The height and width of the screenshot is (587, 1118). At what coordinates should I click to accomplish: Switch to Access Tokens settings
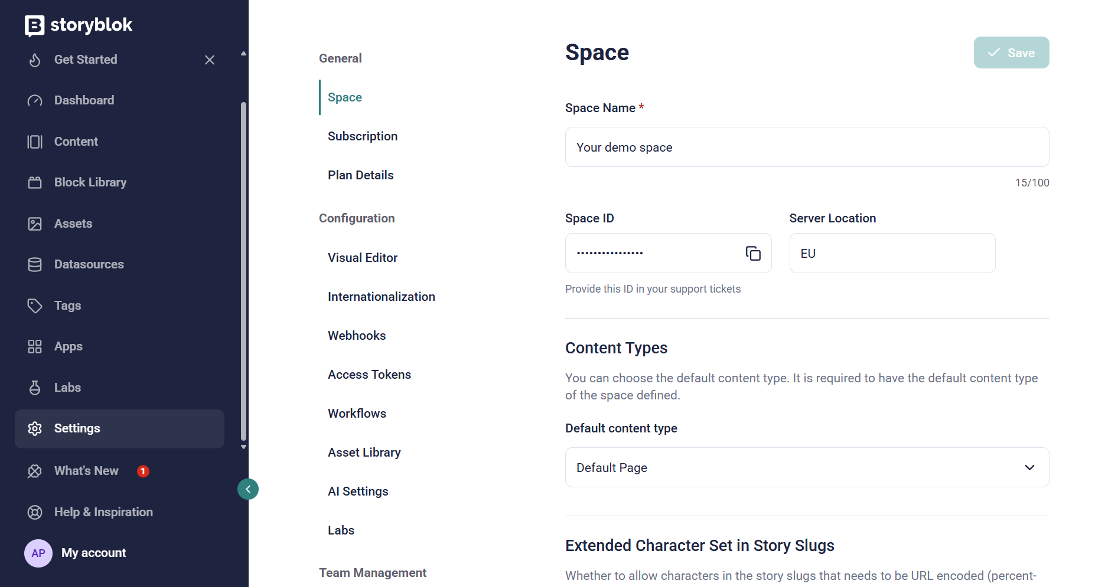pyautogui.click(x=369, y=375)
